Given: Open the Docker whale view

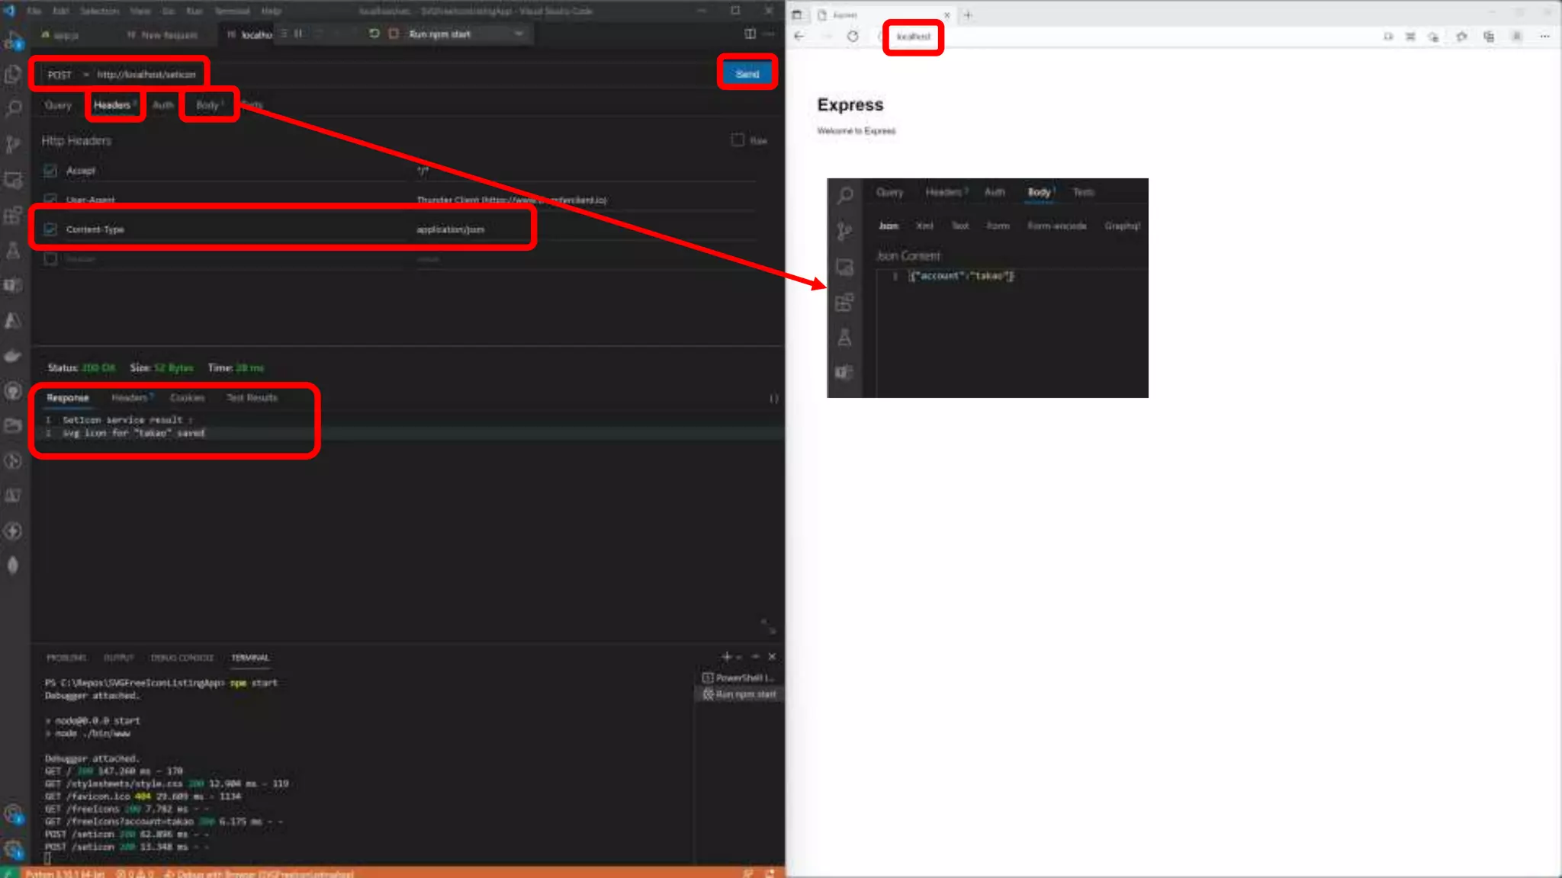Looking at the screenshot, I should tap(13, 356).
